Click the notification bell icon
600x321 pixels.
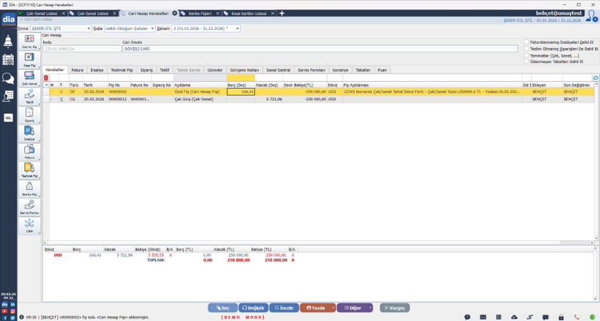(8, 42)
